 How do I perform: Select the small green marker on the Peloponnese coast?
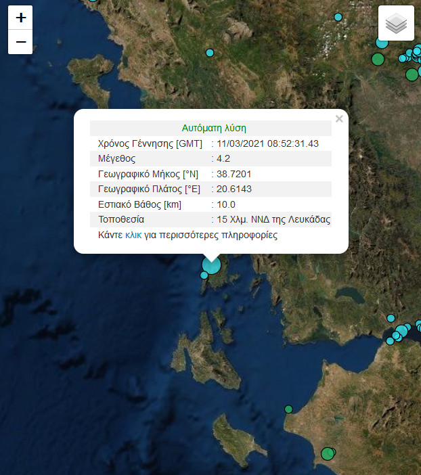(288, 409)
